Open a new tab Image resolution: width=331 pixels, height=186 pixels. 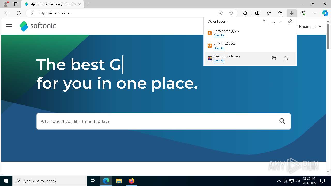pos(88,4)
